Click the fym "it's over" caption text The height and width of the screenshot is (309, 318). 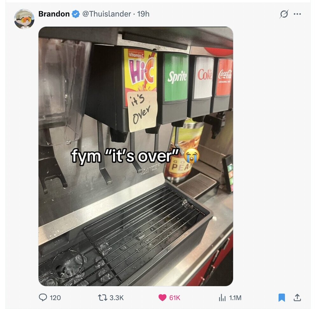coord(126,156)
